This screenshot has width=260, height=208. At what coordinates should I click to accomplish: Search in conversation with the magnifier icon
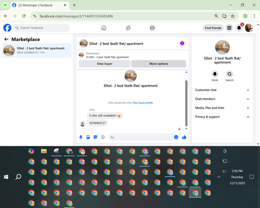[x=229, y=74]
